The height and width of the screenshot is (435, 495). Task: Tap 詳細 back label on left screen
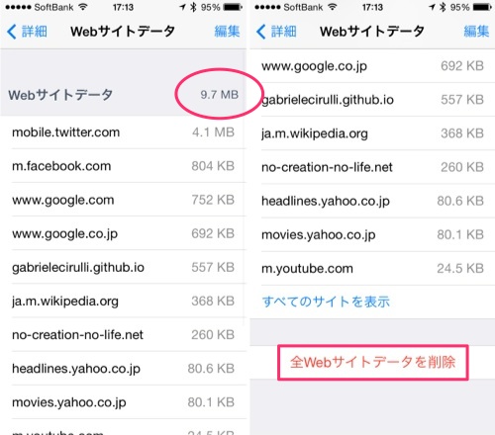point(35,32)
